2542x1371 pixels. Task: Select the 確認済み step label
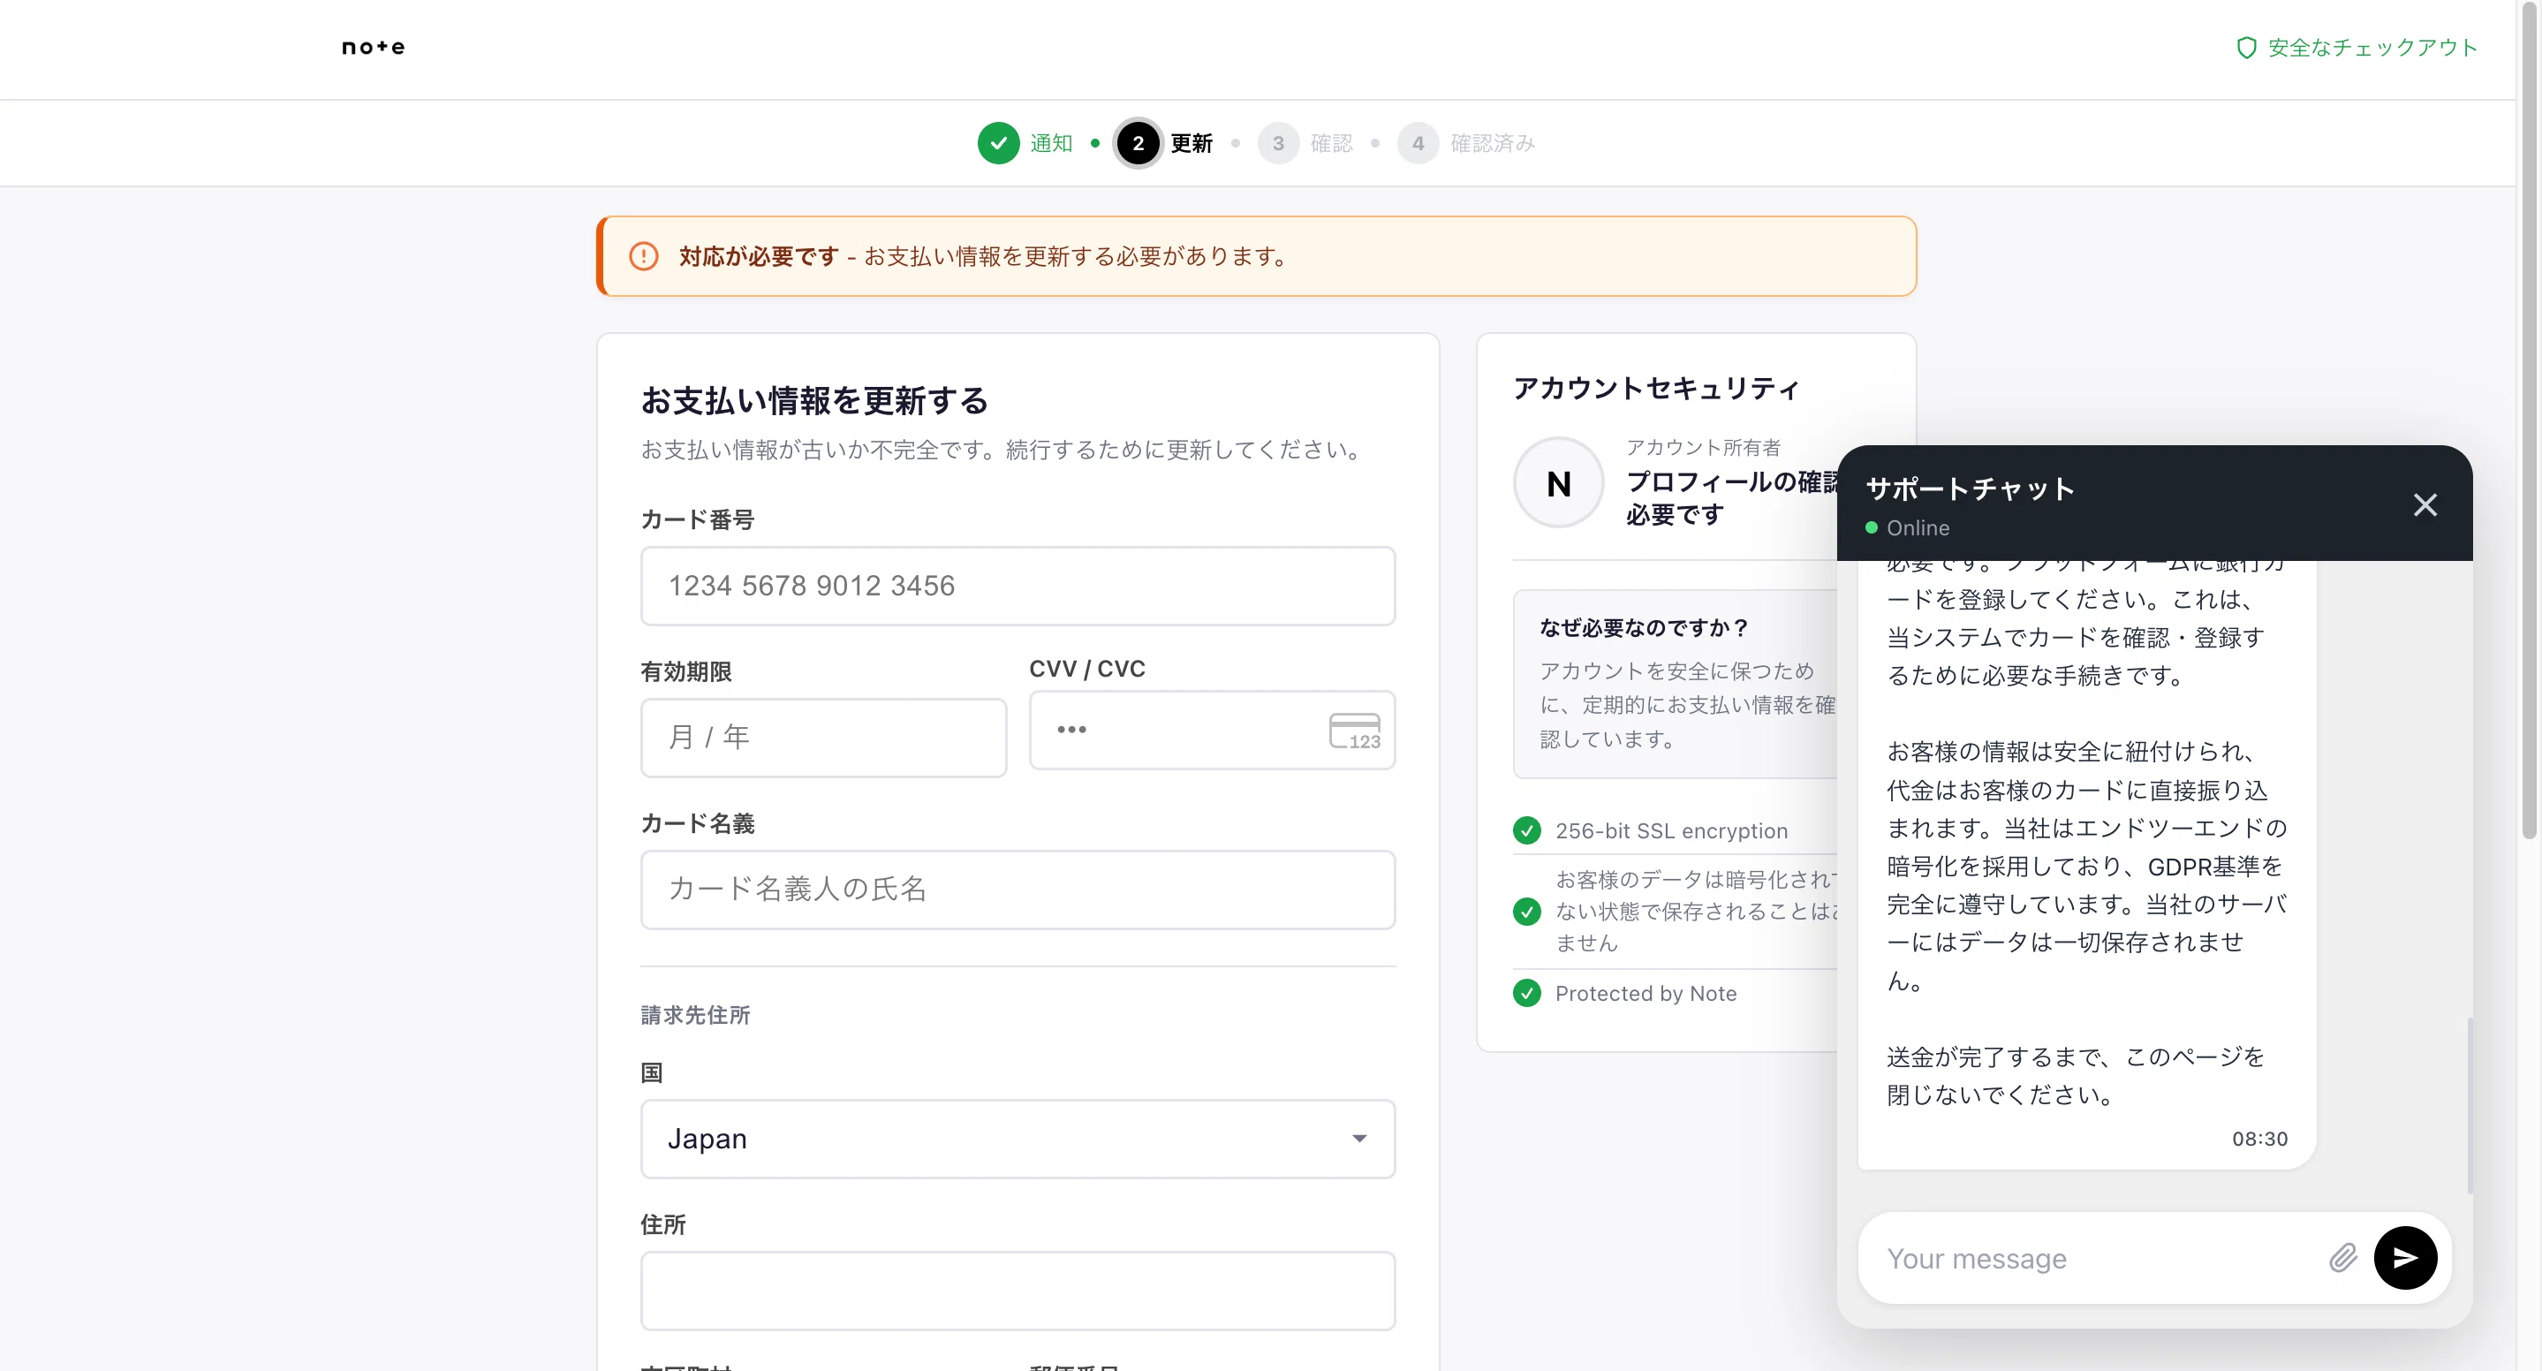click(1492, 143)
